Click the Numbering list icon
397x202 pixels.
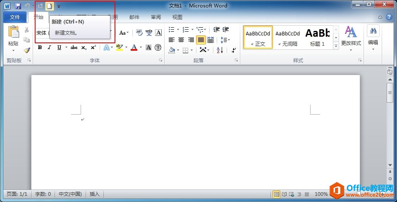point(186,30)
